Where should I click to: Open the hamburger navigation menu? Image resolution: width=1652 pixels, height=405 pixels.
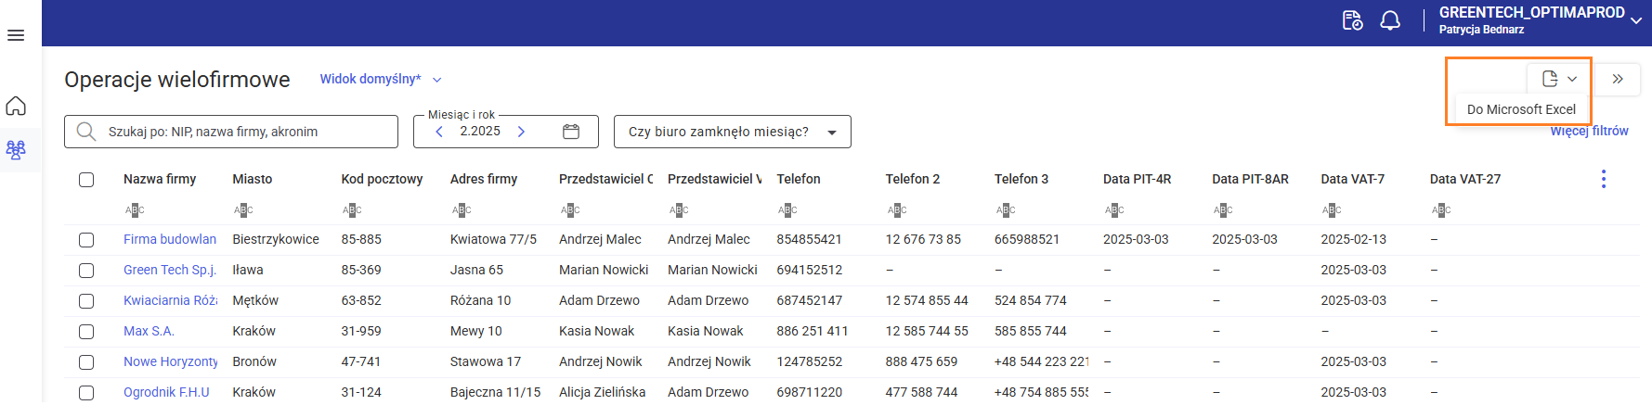click(16, 35)
